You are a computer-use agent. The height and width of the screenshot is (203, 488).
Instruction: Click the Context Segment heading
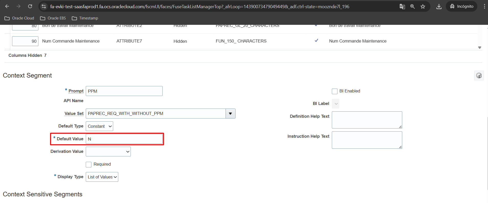[x=27, y=76]
